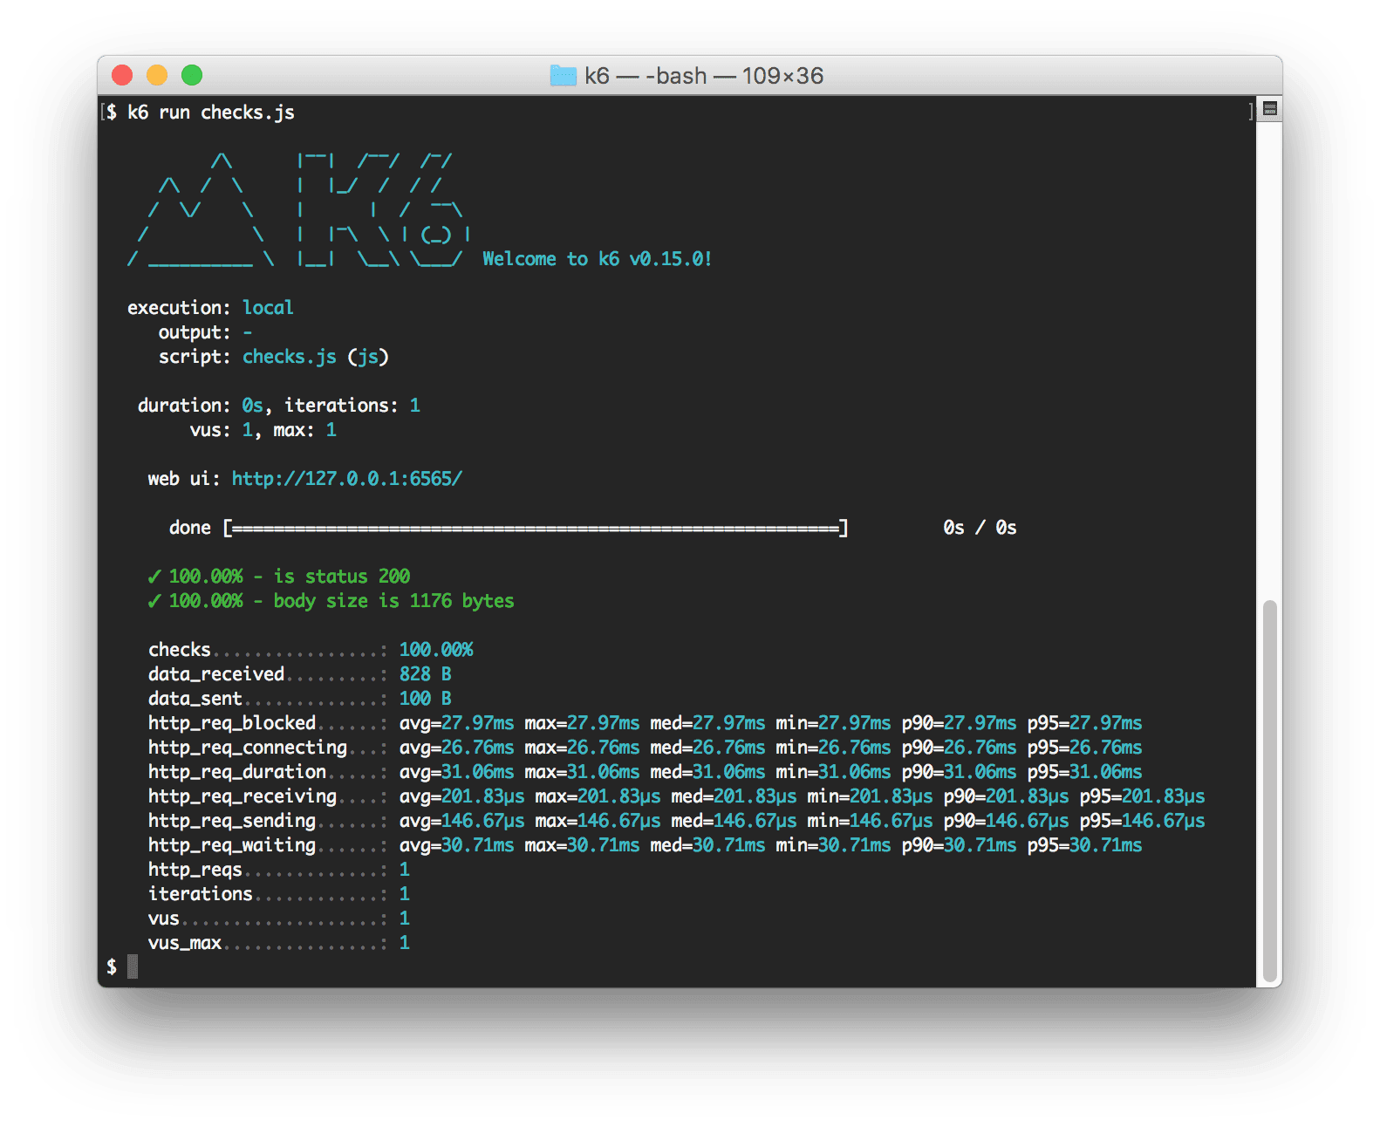Click the vertical scrollbar thumb
Screen dimensions: 1380x1127
coord(1270,789)
